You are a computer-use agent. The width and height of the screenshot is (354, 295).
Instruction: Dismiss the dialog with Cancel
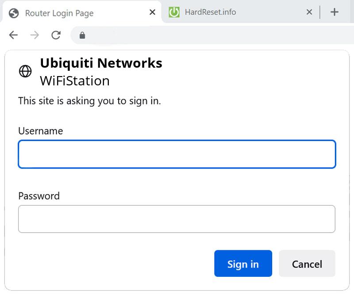[x=307, y=264]
